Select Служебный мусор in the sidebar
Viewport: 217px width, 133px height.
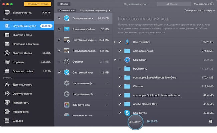(27, 26)
